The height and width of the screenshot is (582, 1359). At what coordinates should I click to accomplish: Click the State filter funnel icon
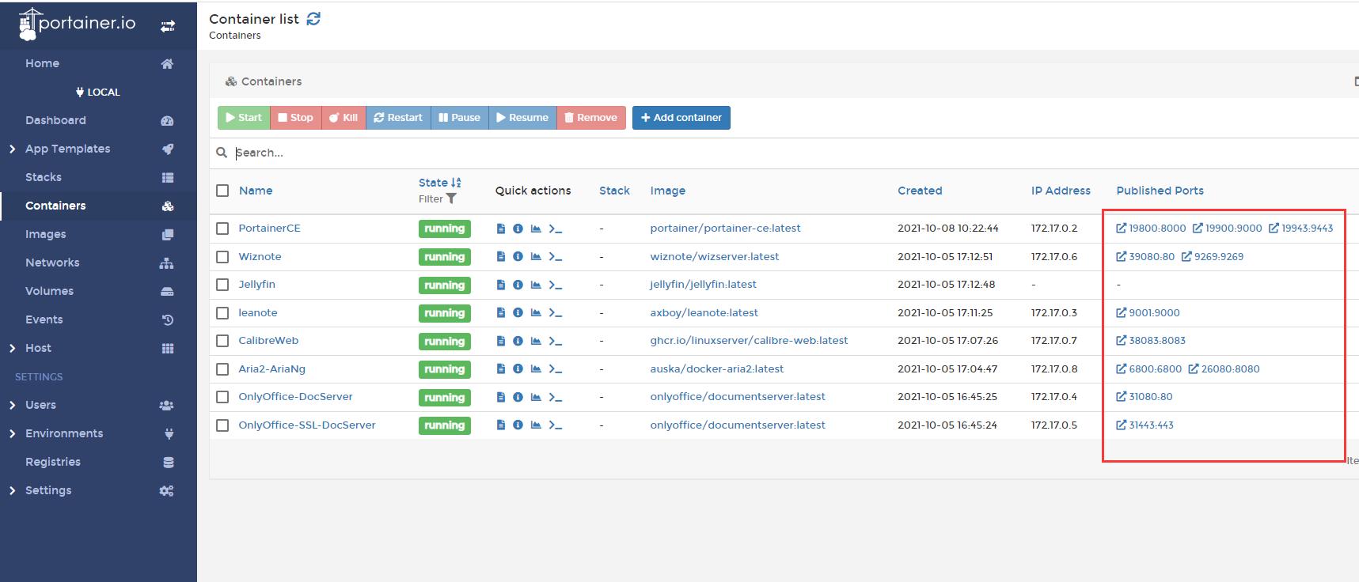(451, 199)
